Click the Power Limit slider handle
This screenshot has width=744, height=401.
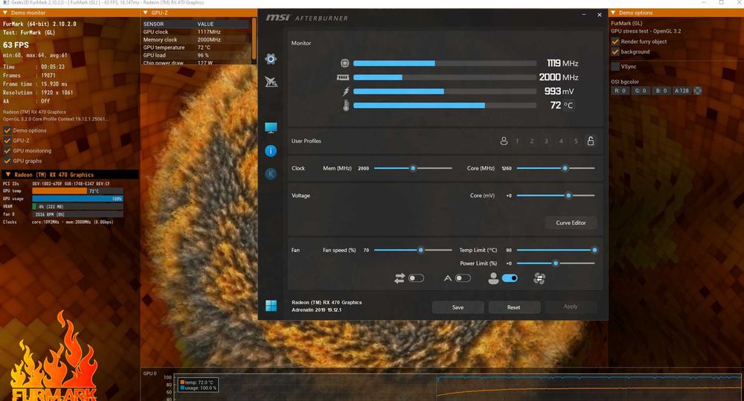(555, 263)
